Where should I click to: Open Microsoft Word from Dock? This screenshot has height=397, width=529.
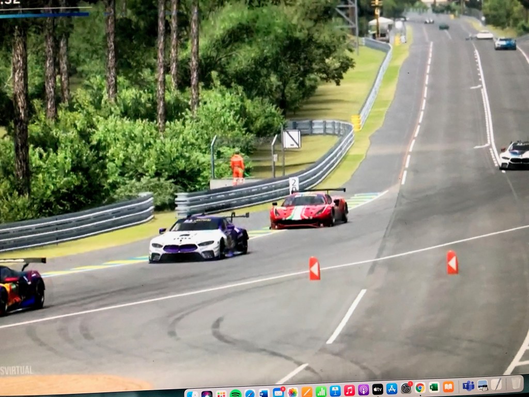coord(264,393)
